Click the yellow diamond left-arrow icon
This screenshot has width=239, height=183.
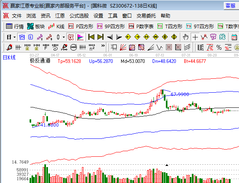click(128, 37)
